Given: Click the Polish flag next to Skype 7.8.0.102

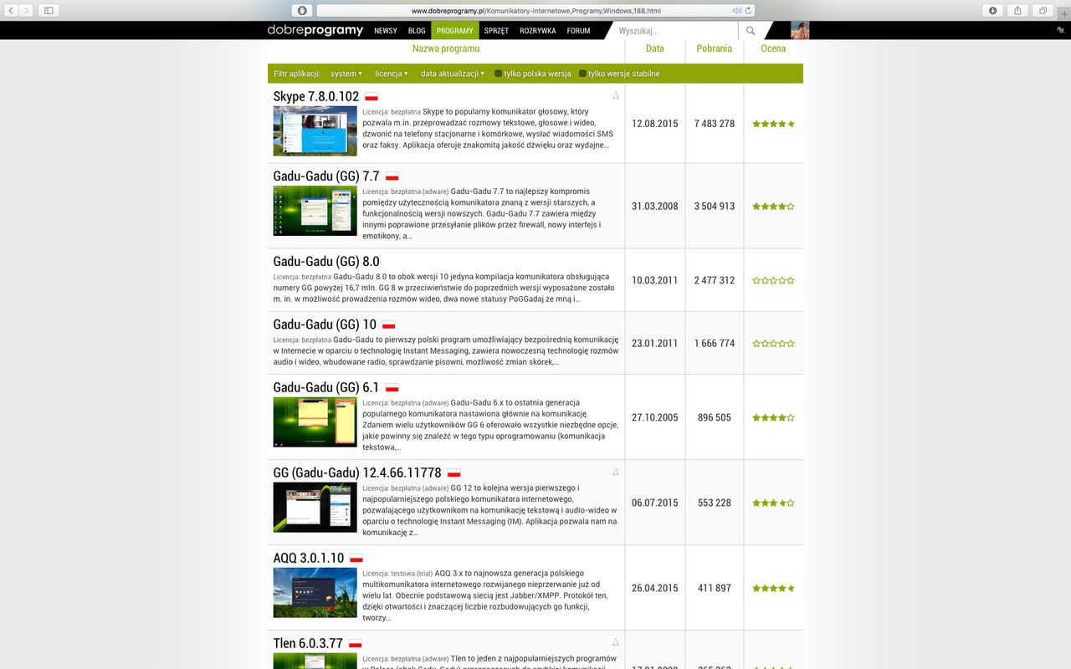Looking at the screenshot, I should 372,97.
